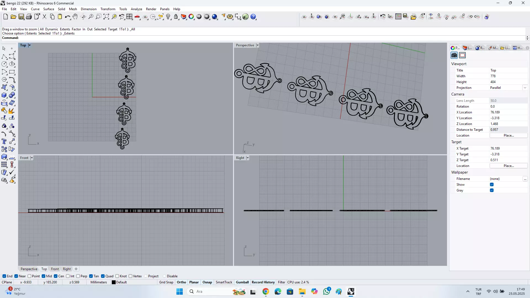Click the Lock objects padlock icon

[x=176, y=17]
